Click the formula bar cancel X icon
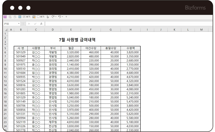Viewport: 215px width, 132px height. [29, 23]
